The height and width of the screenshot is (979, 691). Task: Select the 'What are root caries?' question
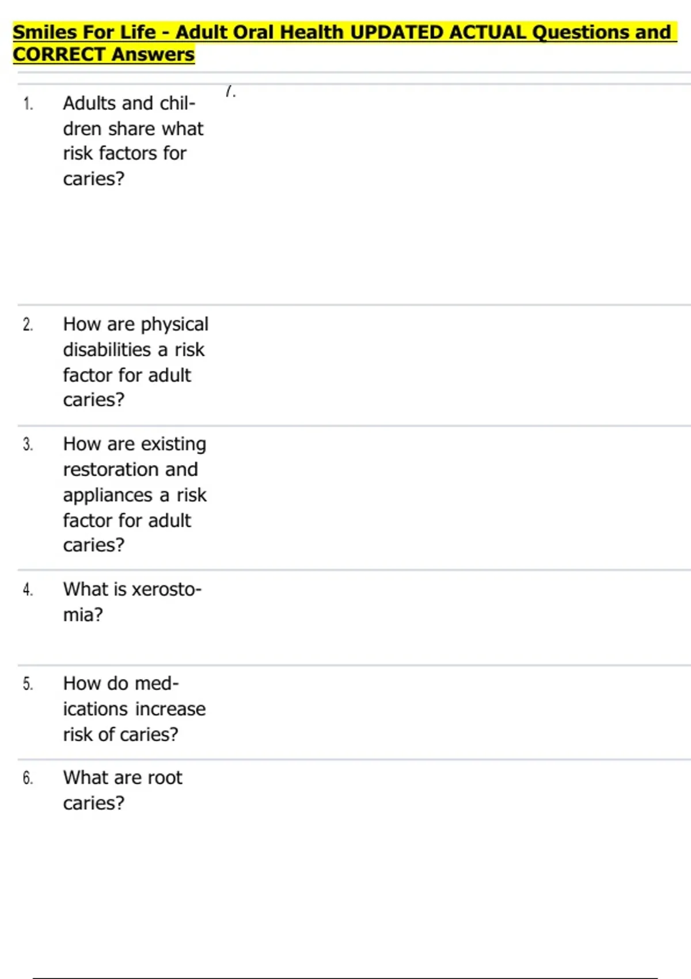[x=123, y=790]
